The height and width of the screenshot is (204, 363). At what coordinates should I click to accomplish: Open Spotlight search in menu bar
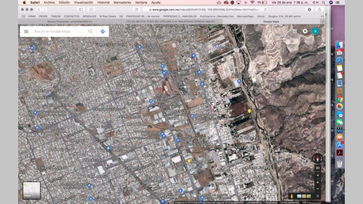tap(324, 3)
